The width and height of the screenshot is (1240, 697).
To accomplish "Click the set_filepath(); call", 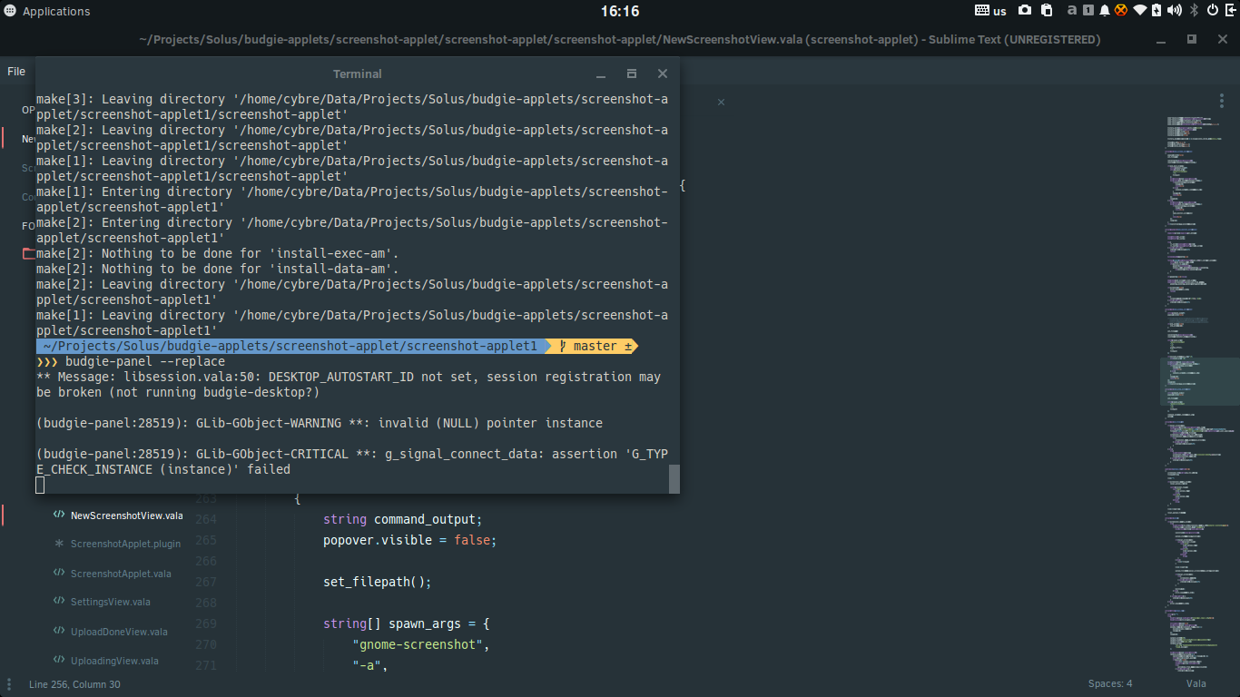I will click(x=378, y=582).
